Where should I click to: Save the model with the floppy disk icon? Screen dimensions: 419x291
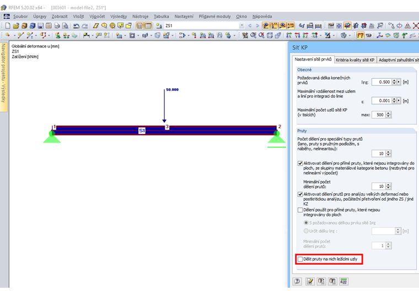click(x=40, y=26)
